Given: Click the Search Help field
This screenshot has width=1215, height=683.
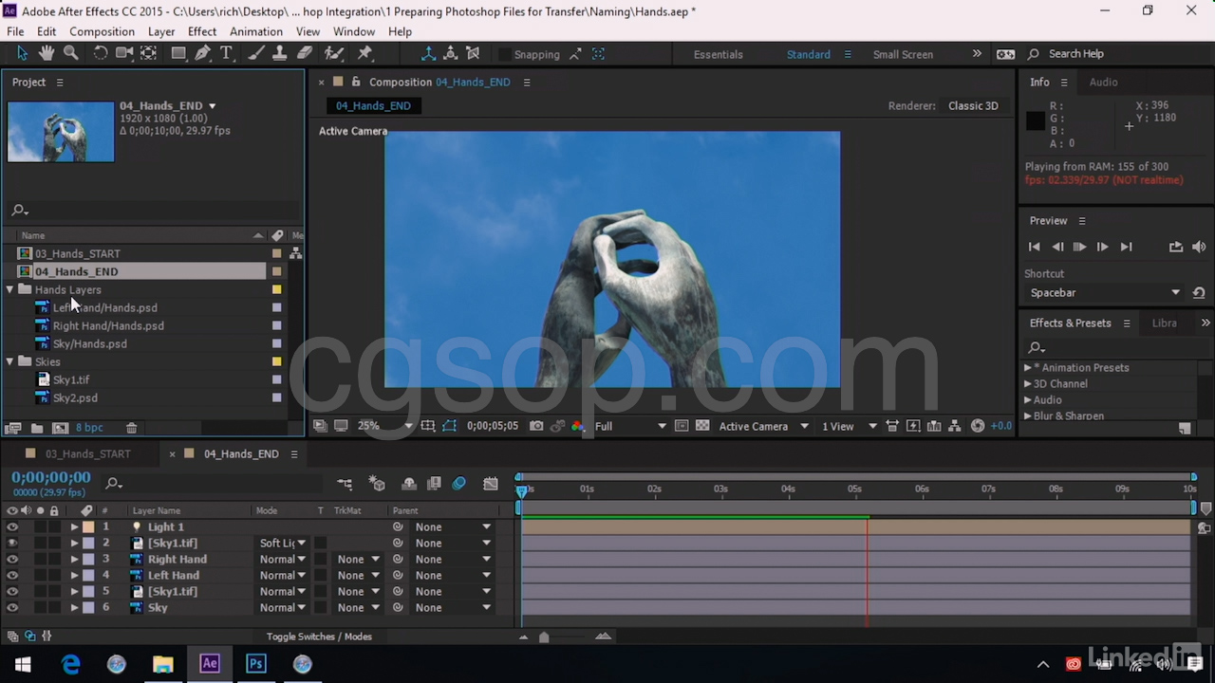Looking at the screenshot, I should pos(1076,54).
